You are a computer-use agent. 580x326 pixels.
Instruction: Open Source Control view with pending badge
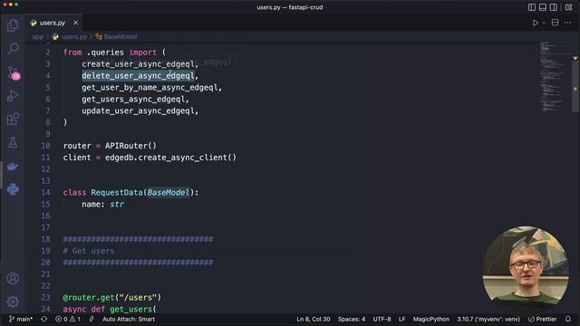coord(13,72)
